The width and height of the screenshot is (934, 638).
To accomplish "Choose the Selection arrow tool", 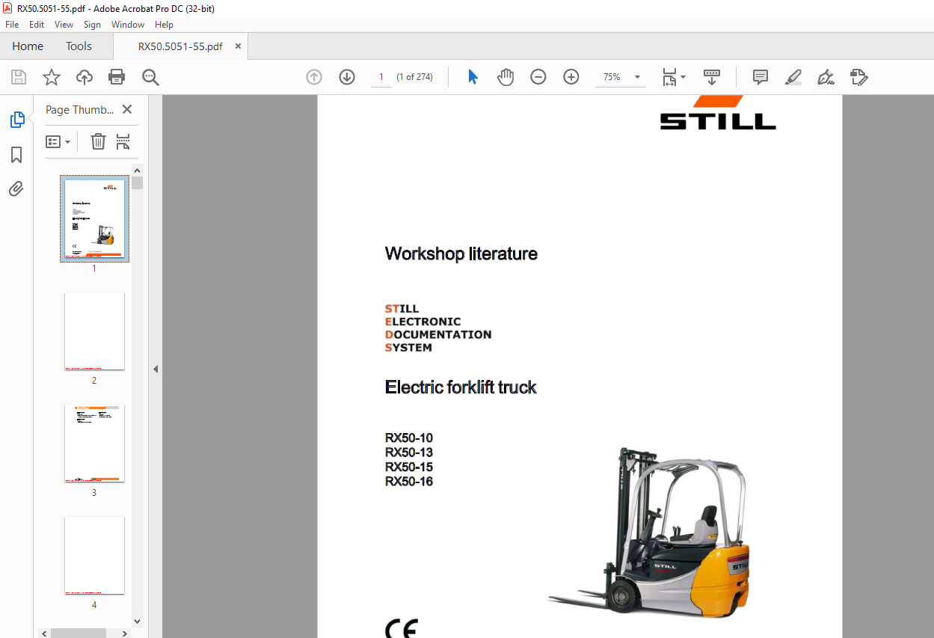I will (473, 77).
